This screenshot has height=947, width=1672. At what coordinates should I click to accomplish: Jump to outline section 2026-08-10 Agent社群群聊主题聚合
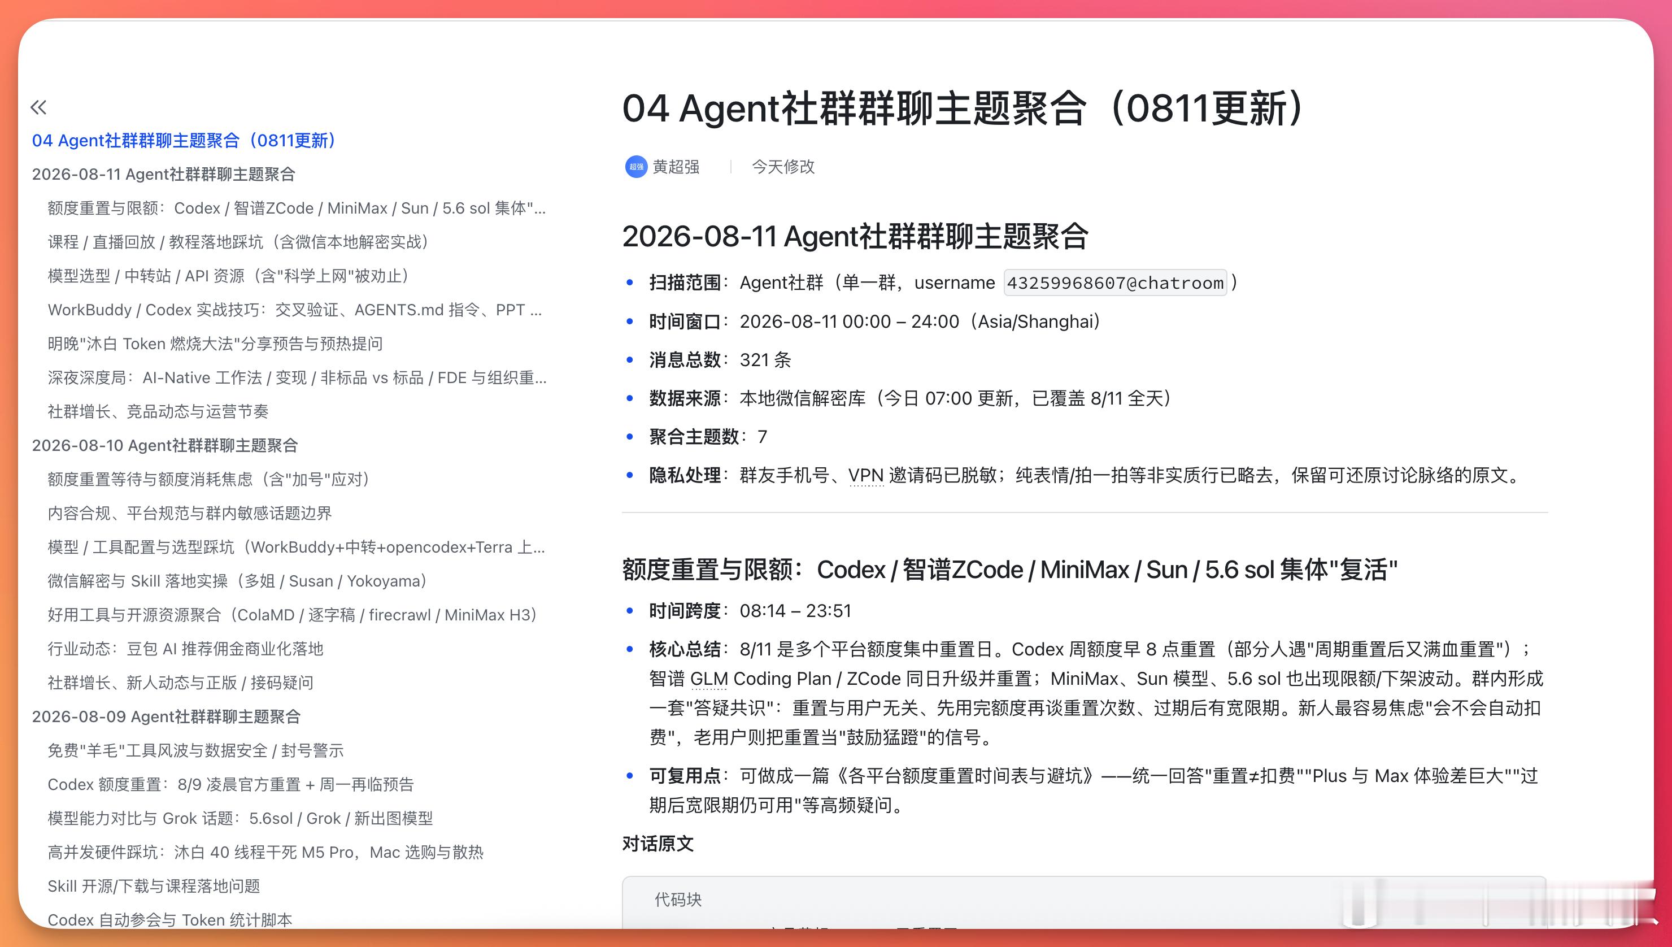pos(165,446)
